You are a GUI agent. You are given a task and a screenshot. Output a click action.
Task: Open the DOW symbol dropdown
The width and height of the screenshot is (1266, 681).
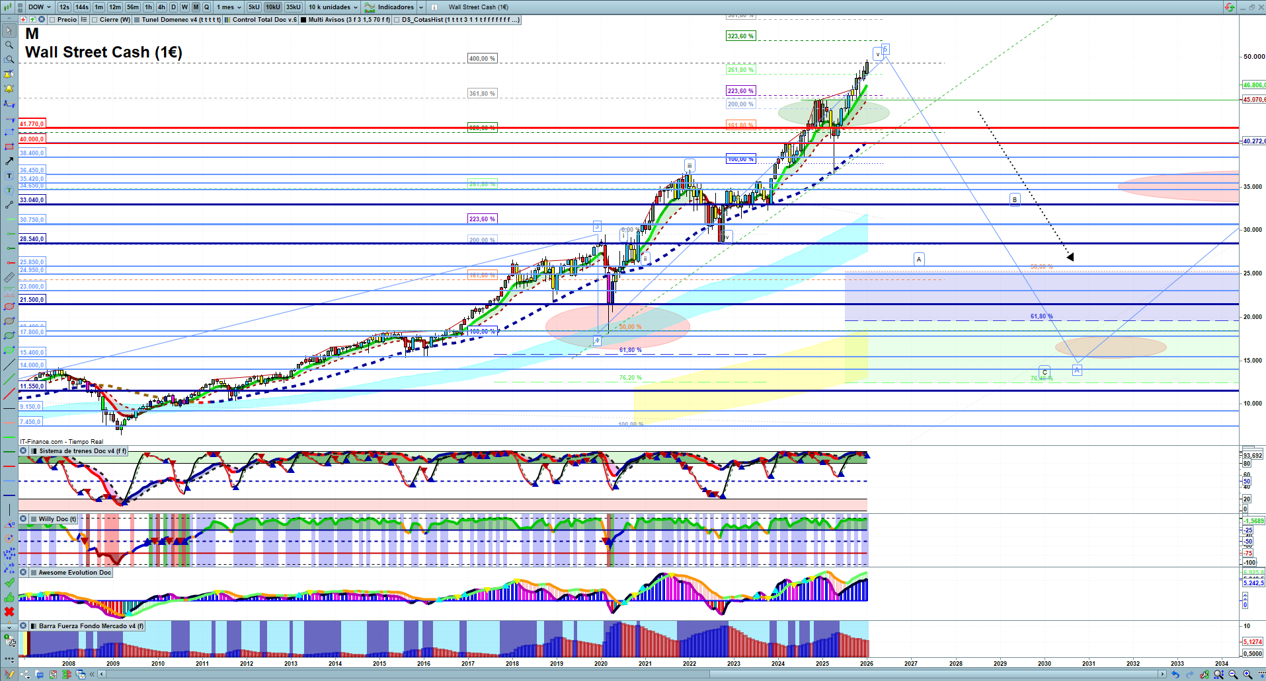click(40, 7)
